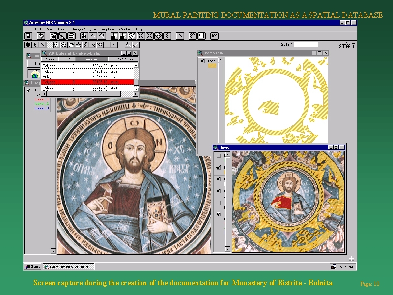Click blue Layer_3 legend entry
Screen dimensions: 393x295
[x=42, y=108]
